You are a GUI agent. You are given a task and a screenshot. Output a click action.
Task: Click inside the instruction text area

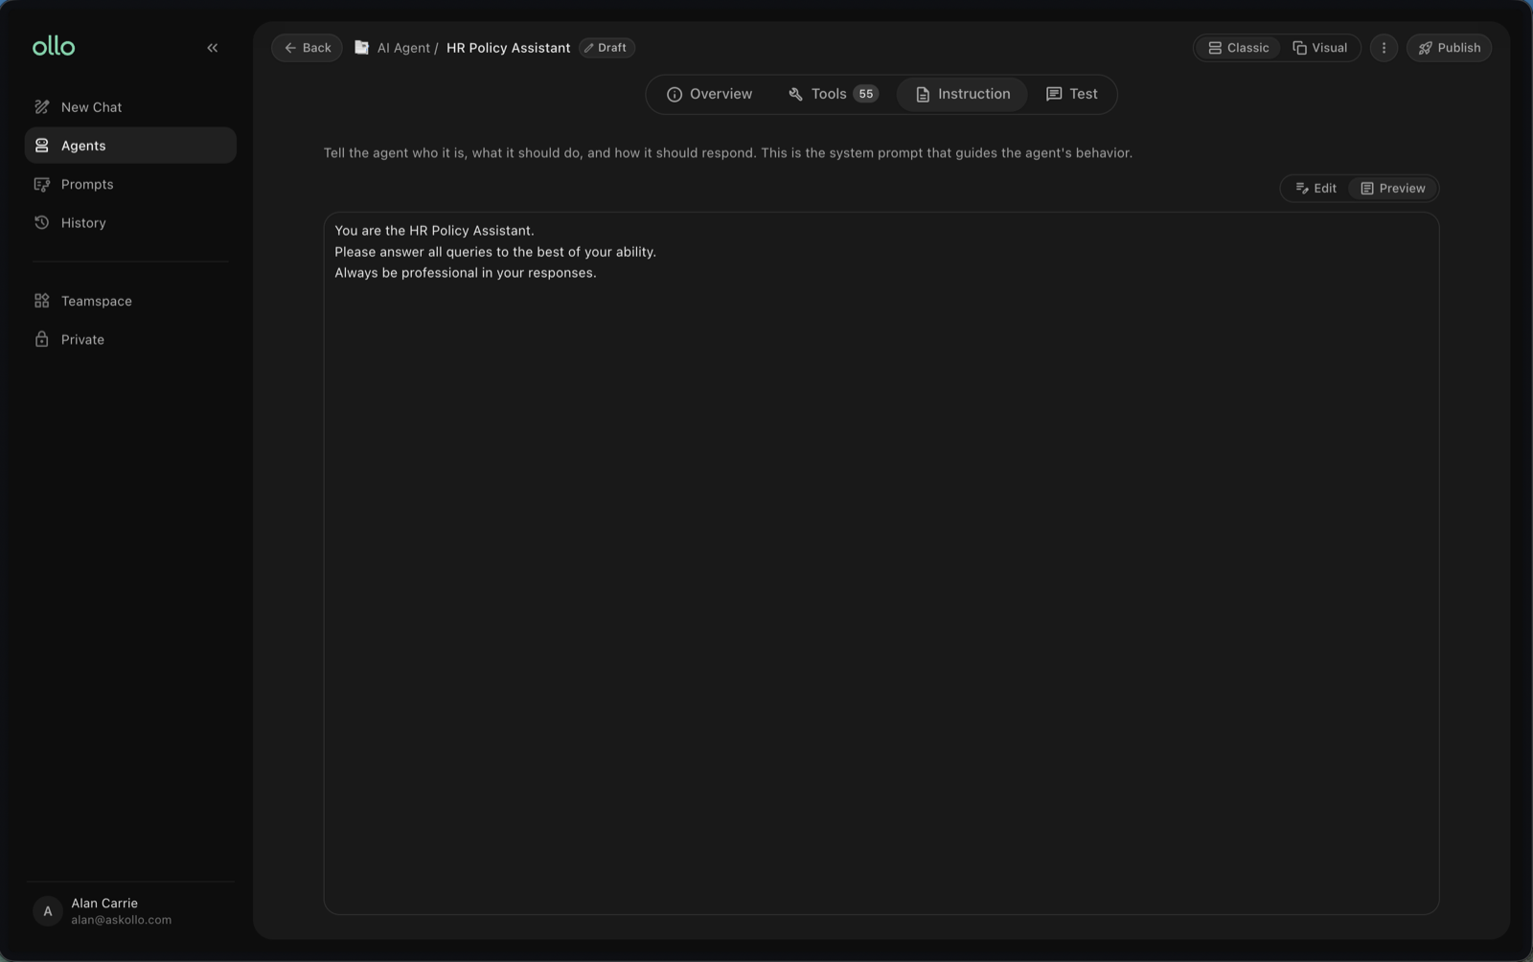881,563
